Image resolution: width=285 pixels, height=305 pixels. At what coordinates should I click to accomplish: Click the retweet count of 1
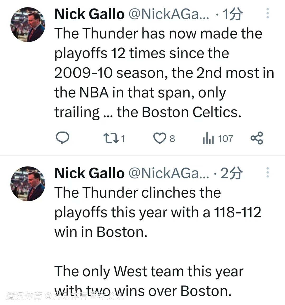(122, 139)
